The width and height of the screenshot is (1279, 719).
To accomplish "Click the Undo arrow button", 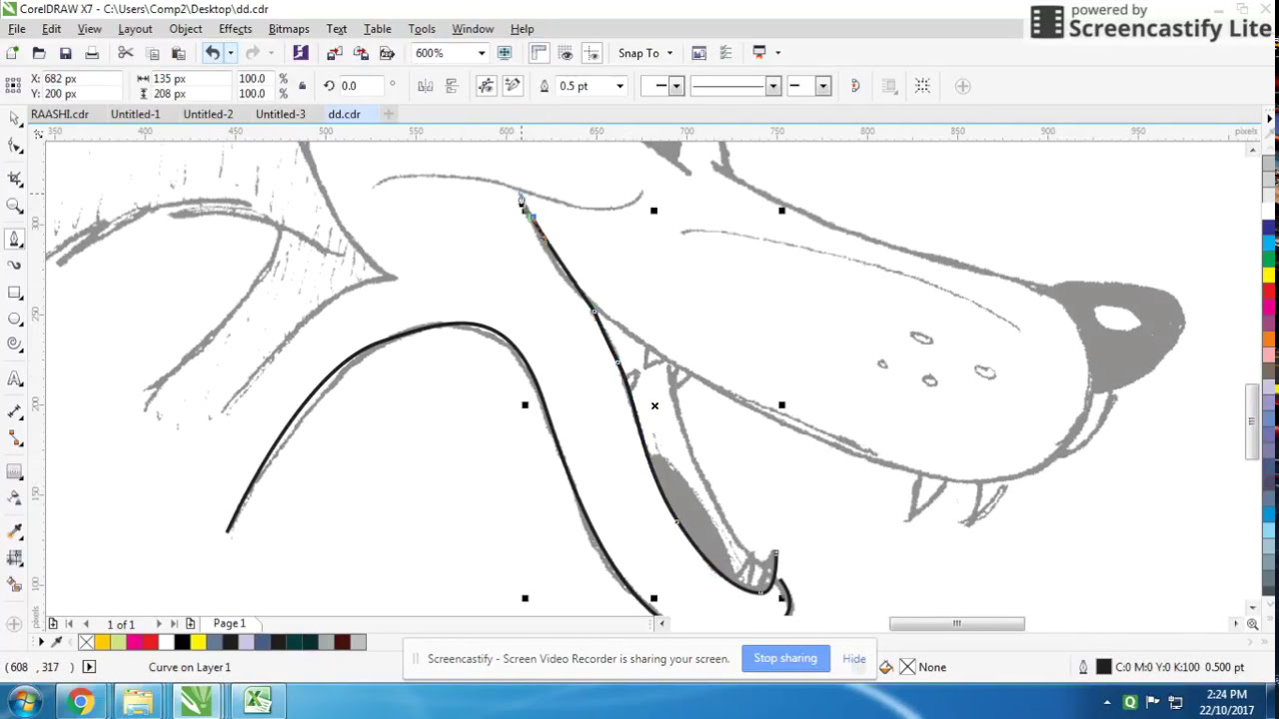I will [213, 53].
